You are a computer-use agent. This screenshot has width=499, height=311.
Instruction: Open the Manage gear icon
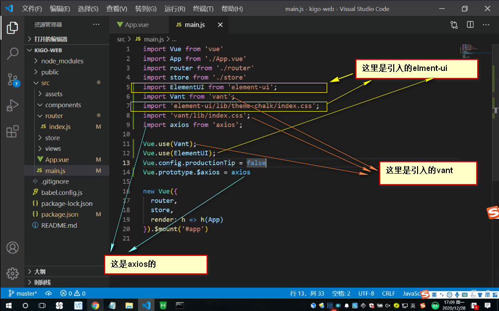(12, 273)
